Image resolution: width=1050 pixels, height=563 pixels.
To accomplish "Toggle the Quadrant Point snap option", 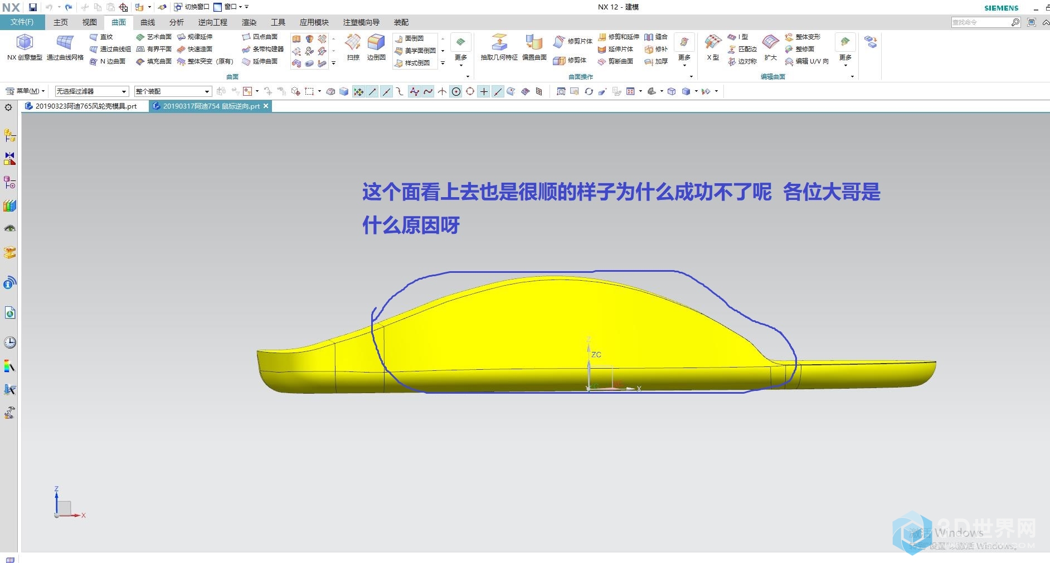I will [470, 91].
